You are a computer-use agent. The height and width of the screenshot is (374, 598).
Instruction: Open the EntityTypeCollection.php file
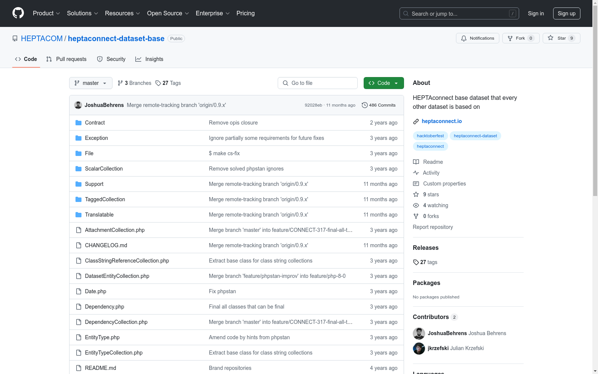[x=114, y=353]
